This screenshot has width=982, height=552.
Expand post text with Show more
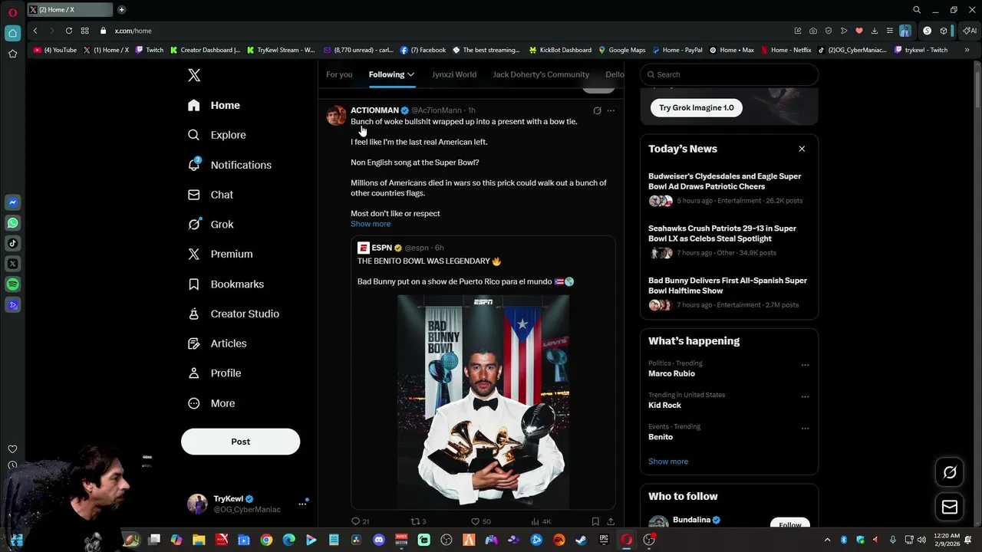[371, 224]
